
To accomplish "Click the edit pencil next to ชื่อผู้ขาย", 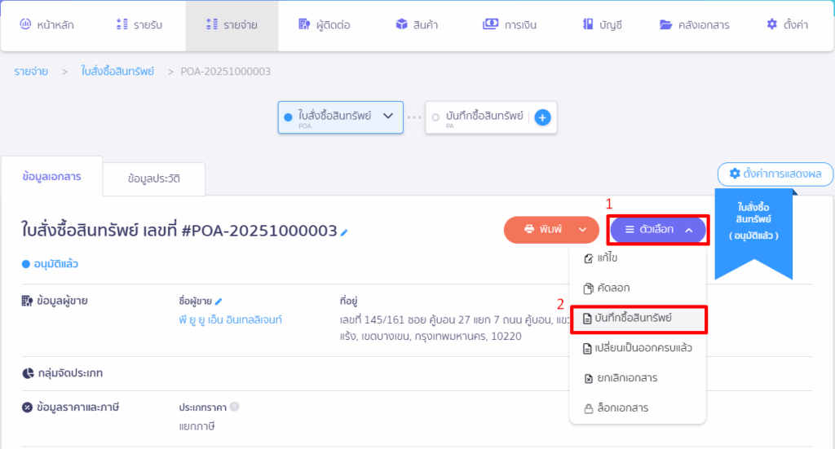I will tap(219, 302).
